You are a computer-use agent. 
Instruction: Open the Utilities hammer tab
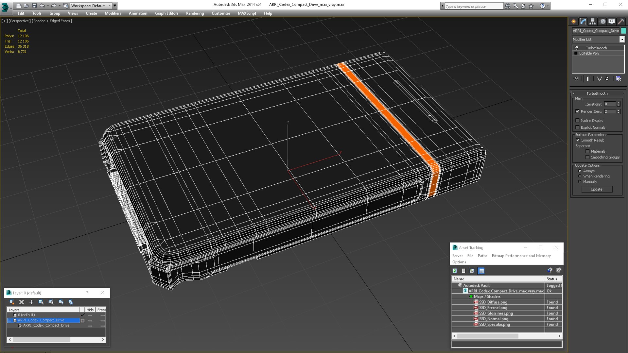(x=621, y=22)
